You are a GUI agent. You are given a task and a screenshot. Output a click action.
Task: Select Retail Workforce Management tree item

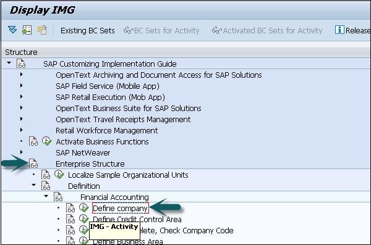point(107,130)
